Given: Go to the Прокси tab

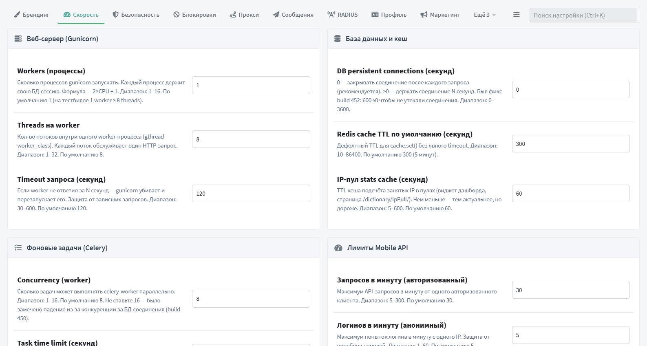Looking at the screenshot, I should pos(244,15).
